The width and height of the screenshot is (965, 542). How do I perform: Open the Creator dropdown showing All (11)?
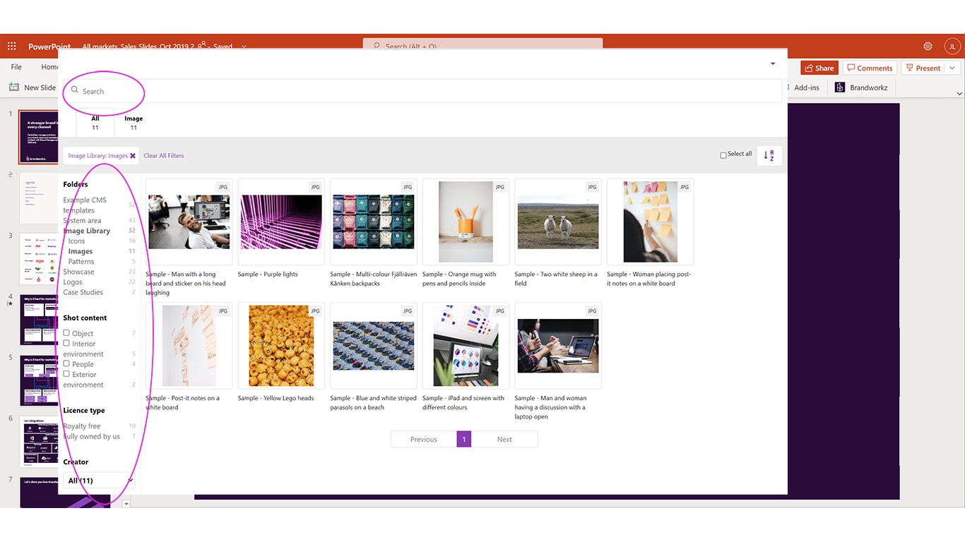(99, 481)
